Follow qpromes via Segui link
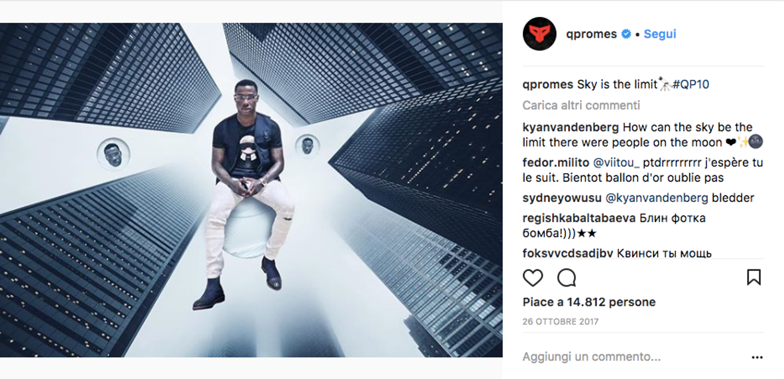The image size is (784, 379). coord(660,34)
